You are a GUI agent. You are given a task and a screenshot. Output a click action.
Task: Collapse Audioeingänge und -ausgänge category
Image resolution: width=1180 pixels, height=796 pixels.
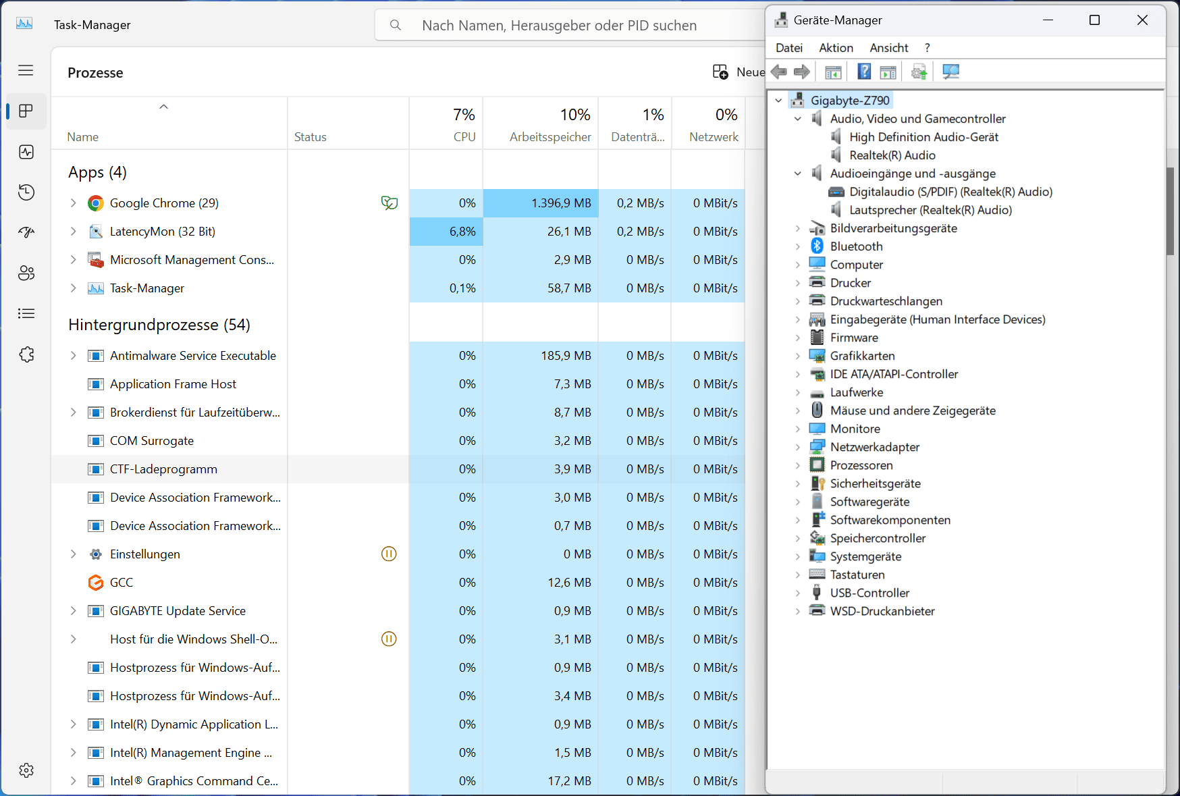[x=798, y=173]
